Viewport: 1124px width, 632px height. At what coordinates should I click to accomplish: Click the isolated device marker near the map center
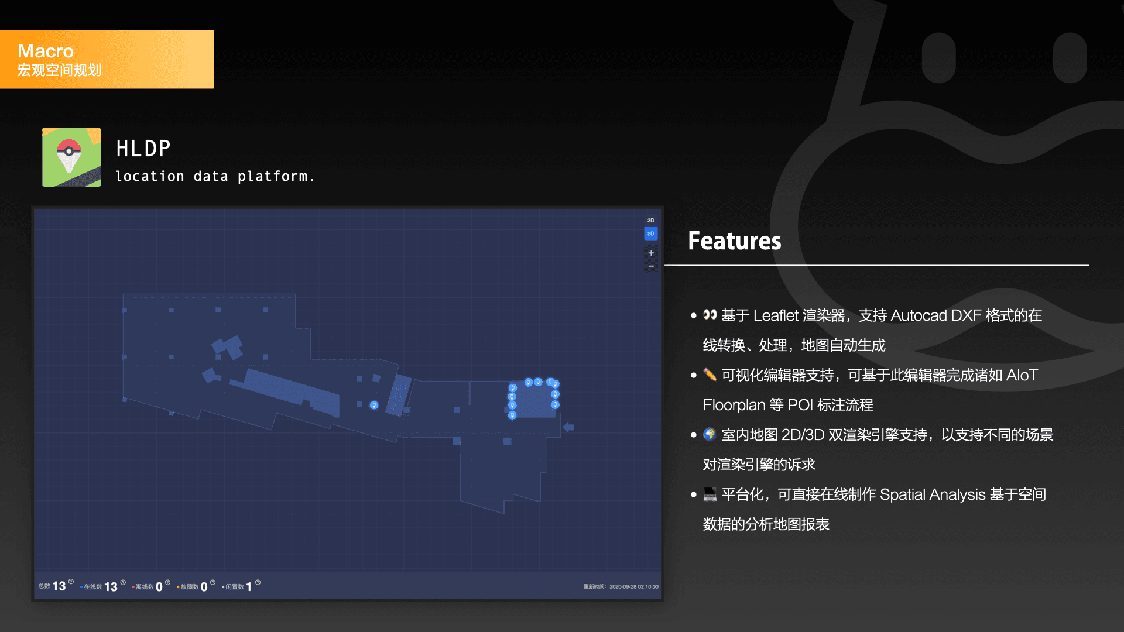coord(374,405)
